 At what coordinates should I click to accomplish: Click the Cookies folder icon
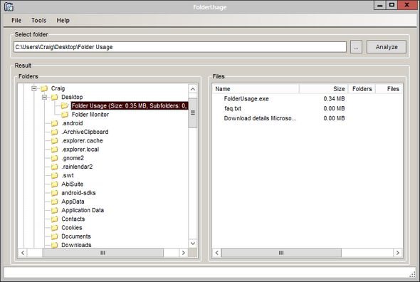click(54, 228)
